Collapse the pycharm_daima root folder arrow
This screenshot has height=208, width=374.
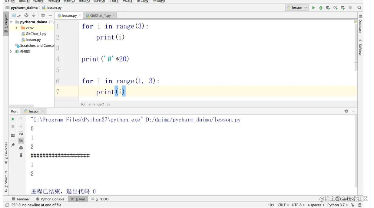tap(11, 22)
